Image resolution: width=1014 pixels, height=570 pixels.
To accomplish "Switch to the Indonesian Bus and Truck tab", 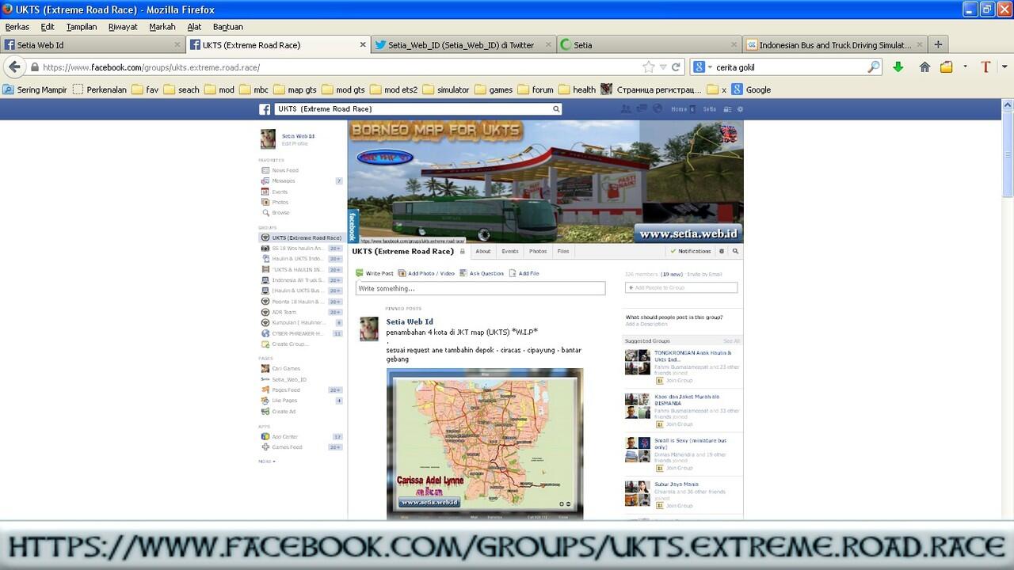I will click(x=834, y=45).
